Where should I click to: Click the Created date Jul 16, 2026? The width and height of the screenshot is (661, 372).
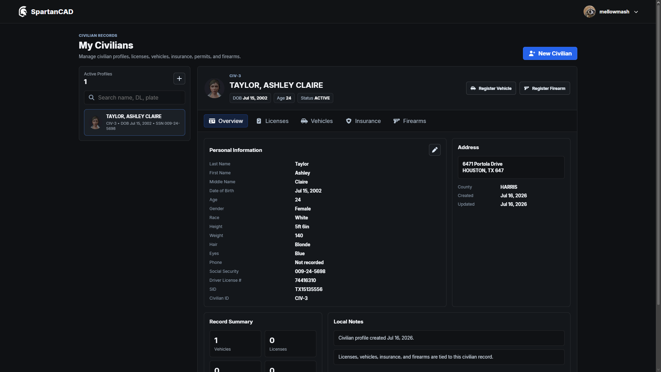(x=514, y=196)
